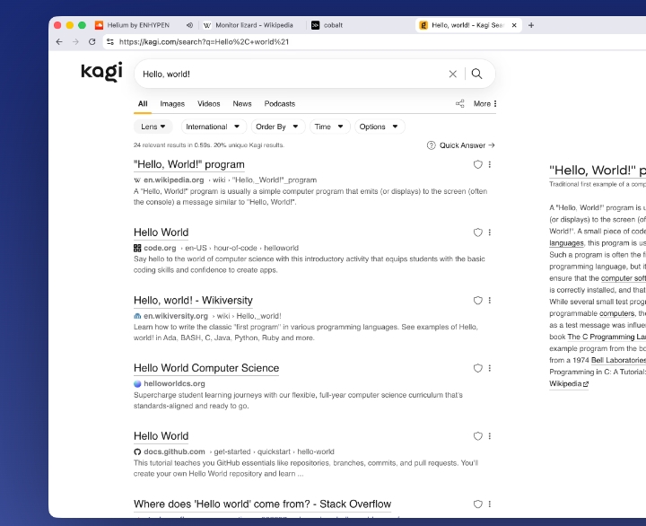Open three-dot menu for code.org Hello World result
The height and width of the screenshot is (526, 646).
point(490,232)
